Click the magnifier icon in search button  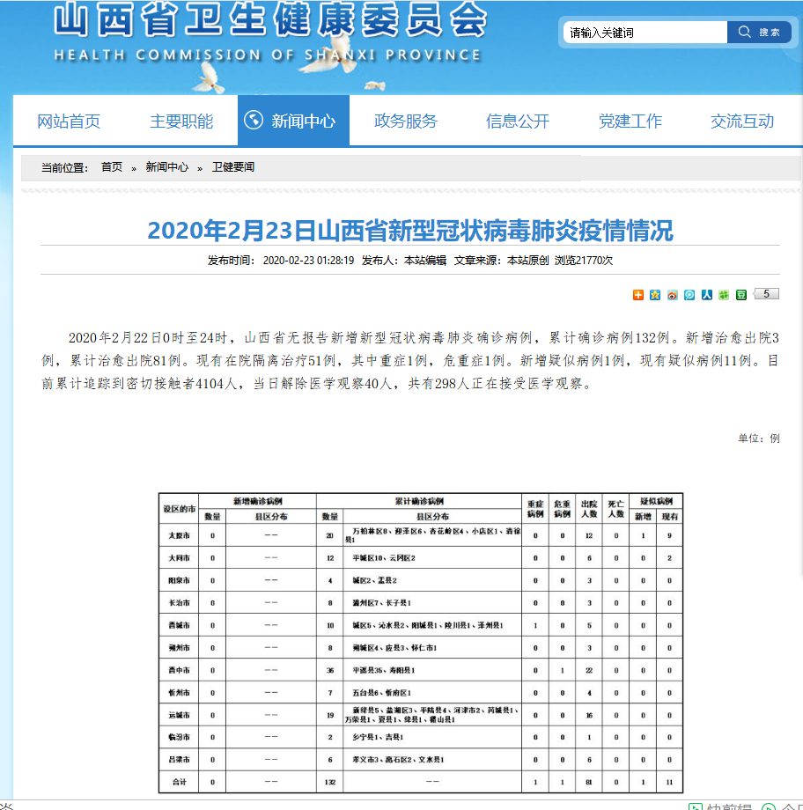[745, 33]
